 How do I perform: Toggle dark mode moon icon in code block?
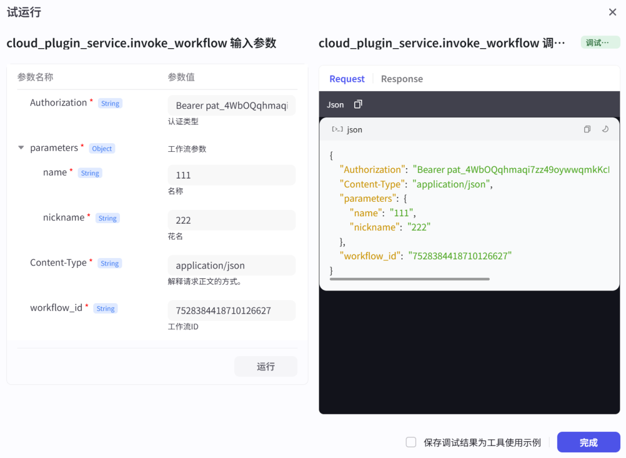605,129
